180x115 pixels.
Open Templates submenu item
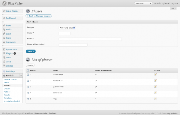(8, 98)
